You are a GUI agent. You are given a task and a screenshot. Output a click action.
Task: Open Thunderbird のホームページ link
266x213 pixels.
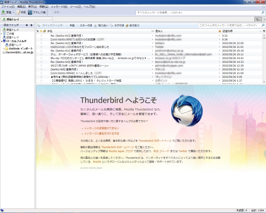[x=118, y=147]
